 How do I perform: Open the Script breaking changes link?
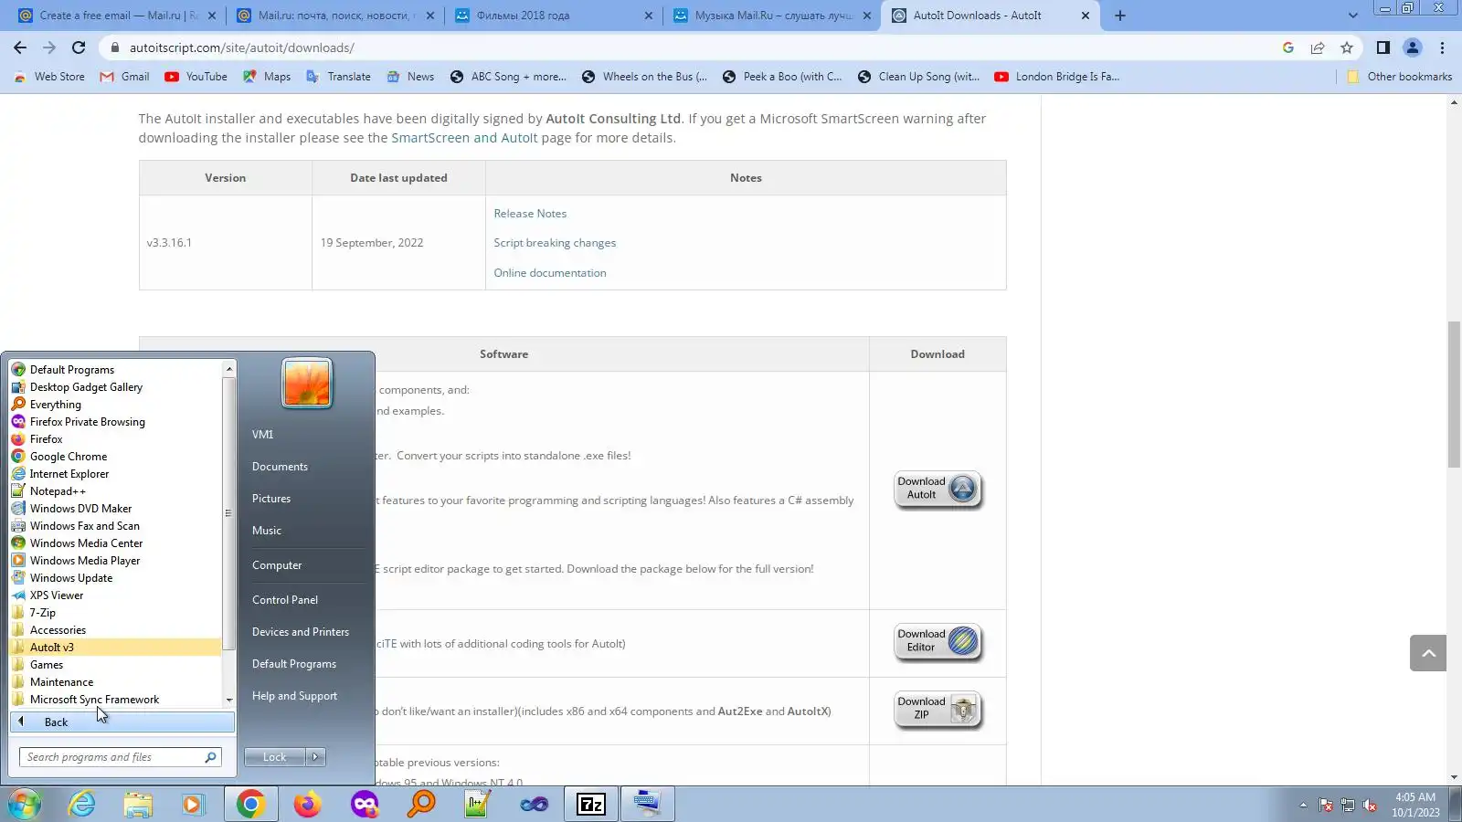click(555, 243)
